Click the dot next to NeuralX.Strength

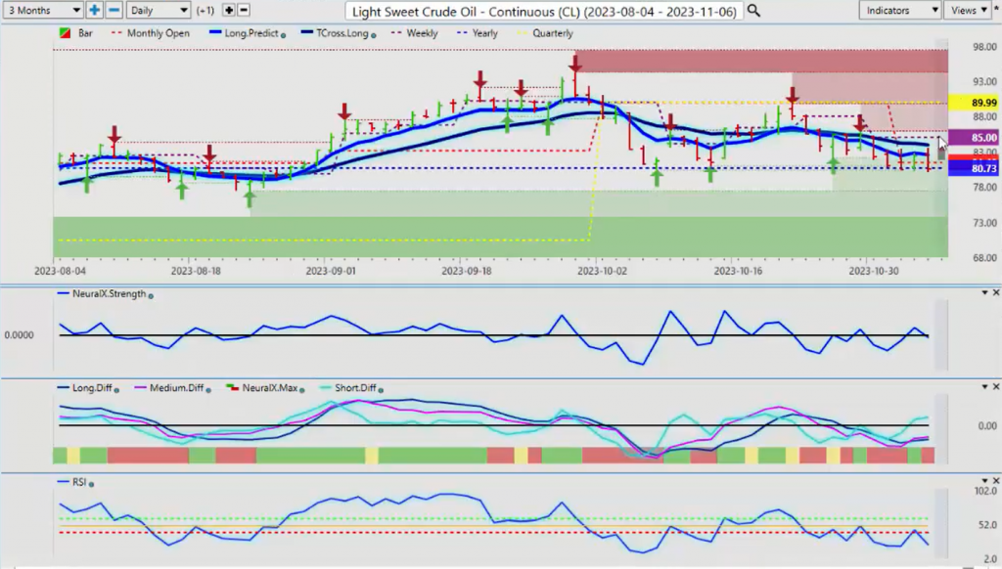(x=151, y=295)
